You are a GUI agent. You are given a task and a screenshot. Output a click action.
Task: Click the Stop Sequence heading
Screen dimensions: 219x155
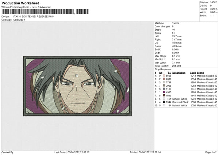[163, 69]
